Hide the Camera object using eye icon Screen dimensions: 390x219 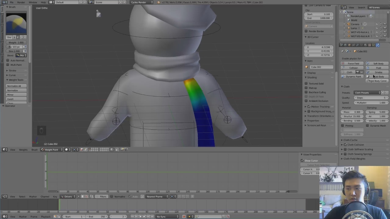pos(377,24)
